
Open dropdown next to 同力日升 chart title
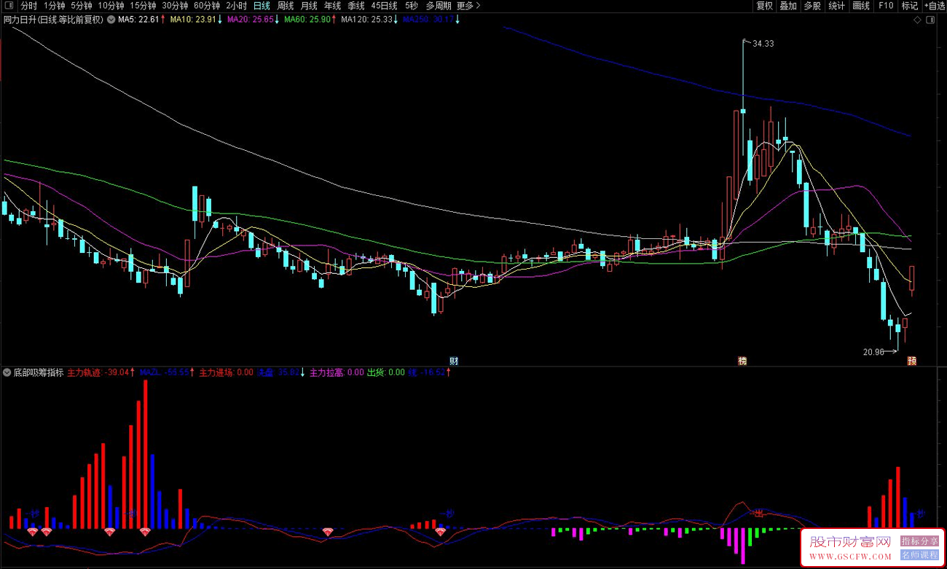tap(110, 20)
